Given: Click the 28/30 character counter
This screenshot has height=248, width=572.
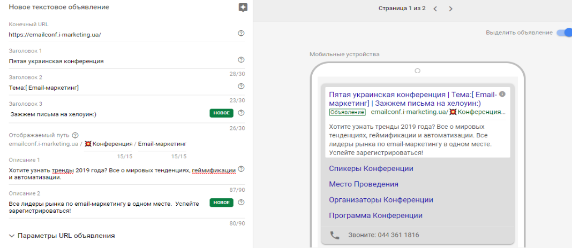Looking at the screenshot, I should (x=237, y=74).
